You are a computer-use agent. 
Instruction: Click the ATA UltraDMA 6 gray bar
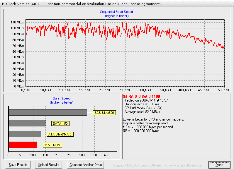tap(25, 134)
